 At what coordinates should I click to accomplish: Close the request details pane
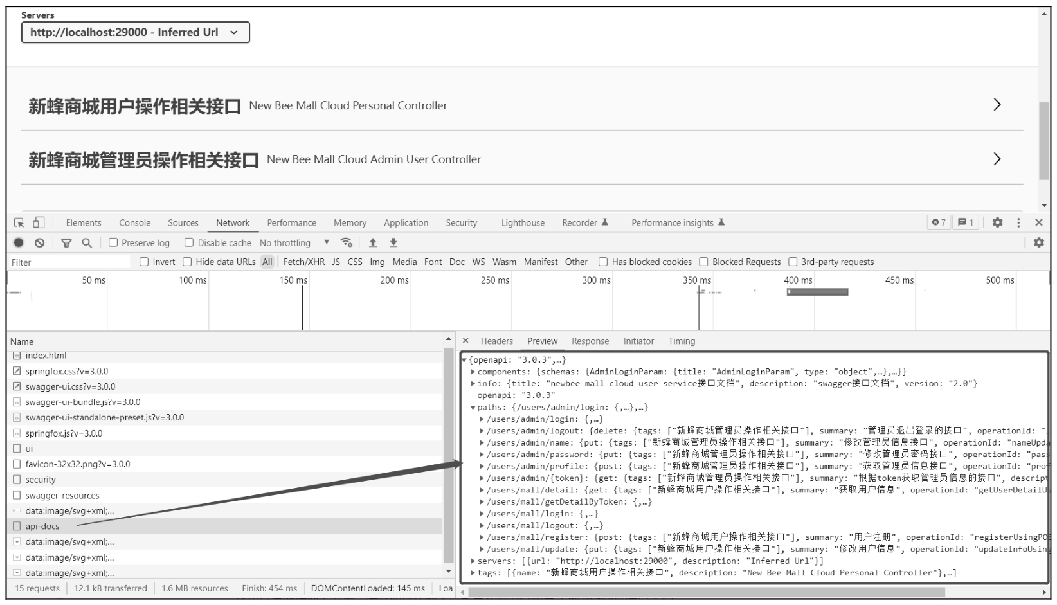[466, 341]
